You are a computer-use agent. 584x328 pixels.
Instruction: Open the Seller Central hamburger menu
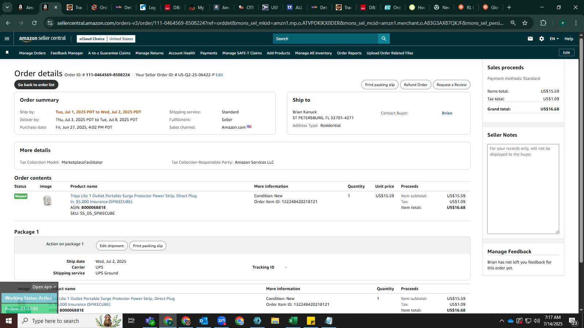(7, 39)
